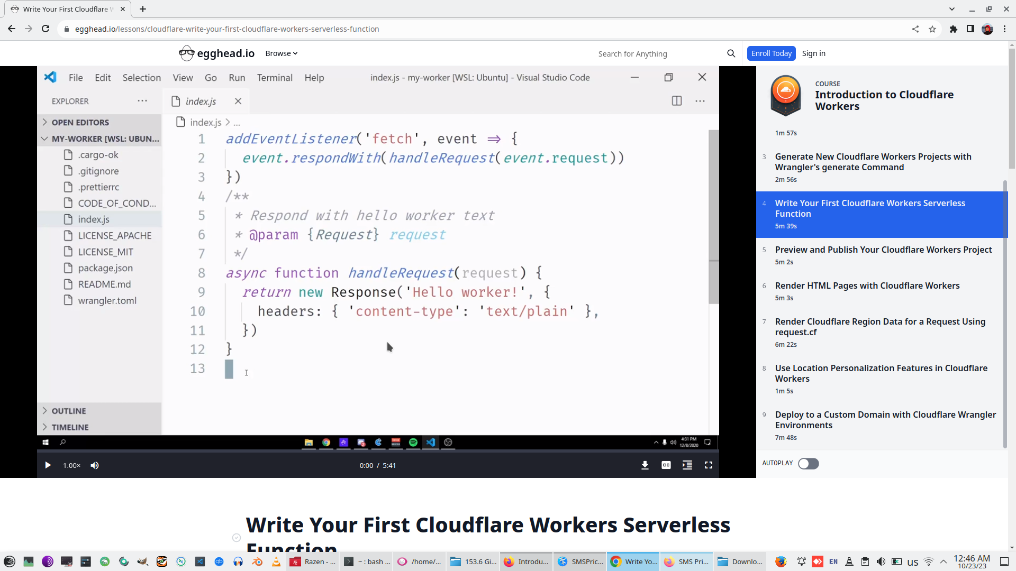Click the Enroll Today button
Viewport: 1016px width, 571px height.
pyautogui.click(x=771, y=53)
